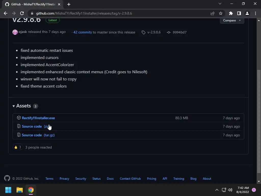Screen dimensions: 261x196
Task: Close the GitHub Rectify11Installer tab
Action: click(59, 4)
